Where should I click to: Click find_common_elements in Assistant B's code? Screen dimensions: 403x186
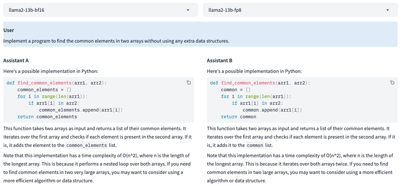248,83
